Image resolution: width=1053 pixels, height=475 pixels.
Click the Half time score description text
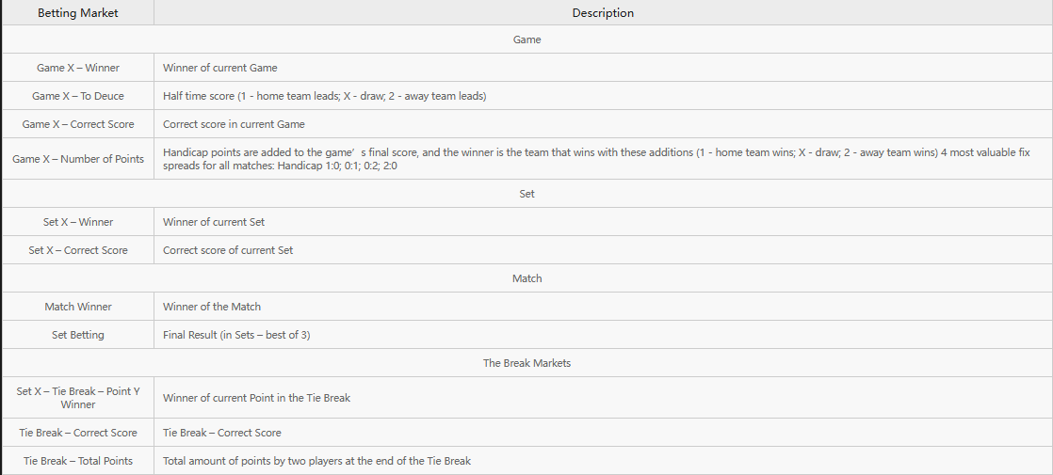point(324,96)
